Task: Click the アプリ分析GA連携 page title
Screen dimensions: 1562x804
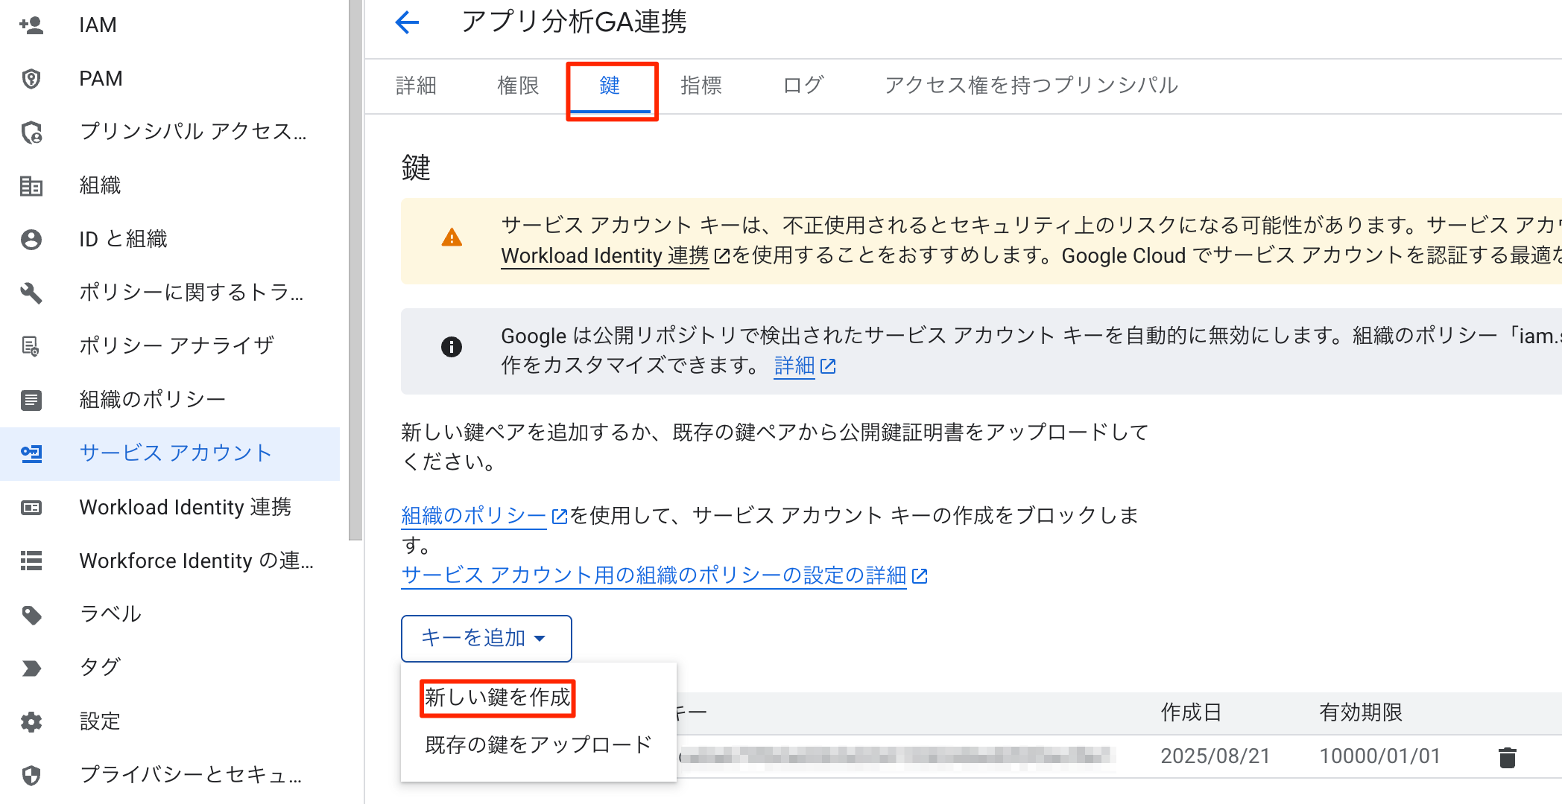Action: 574,22
